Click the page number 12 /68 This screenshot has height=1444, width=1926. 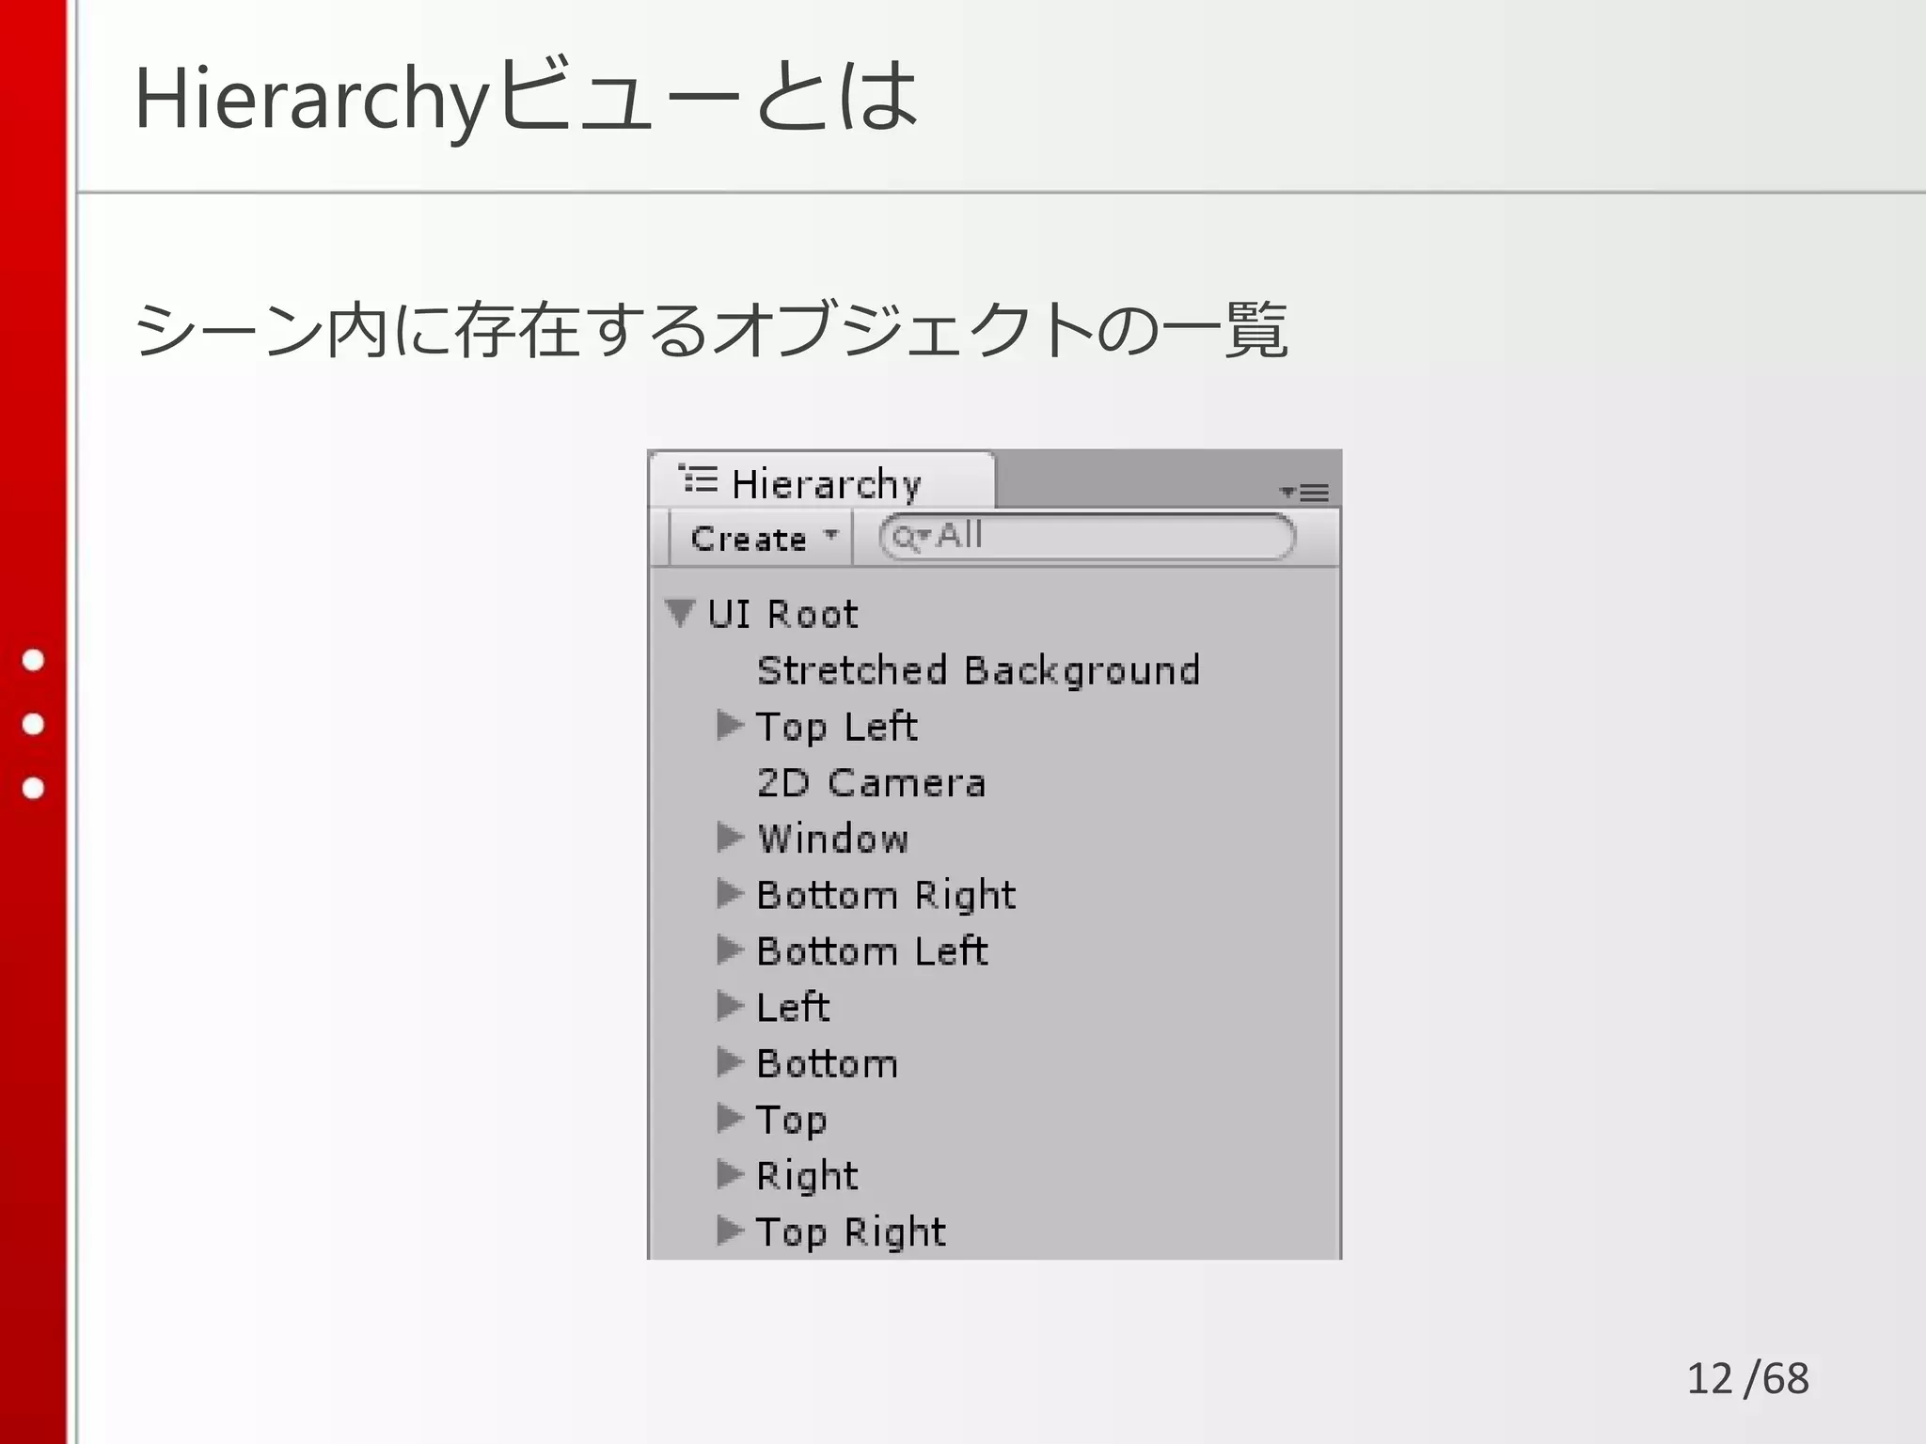click(x=1747, y=1379)
